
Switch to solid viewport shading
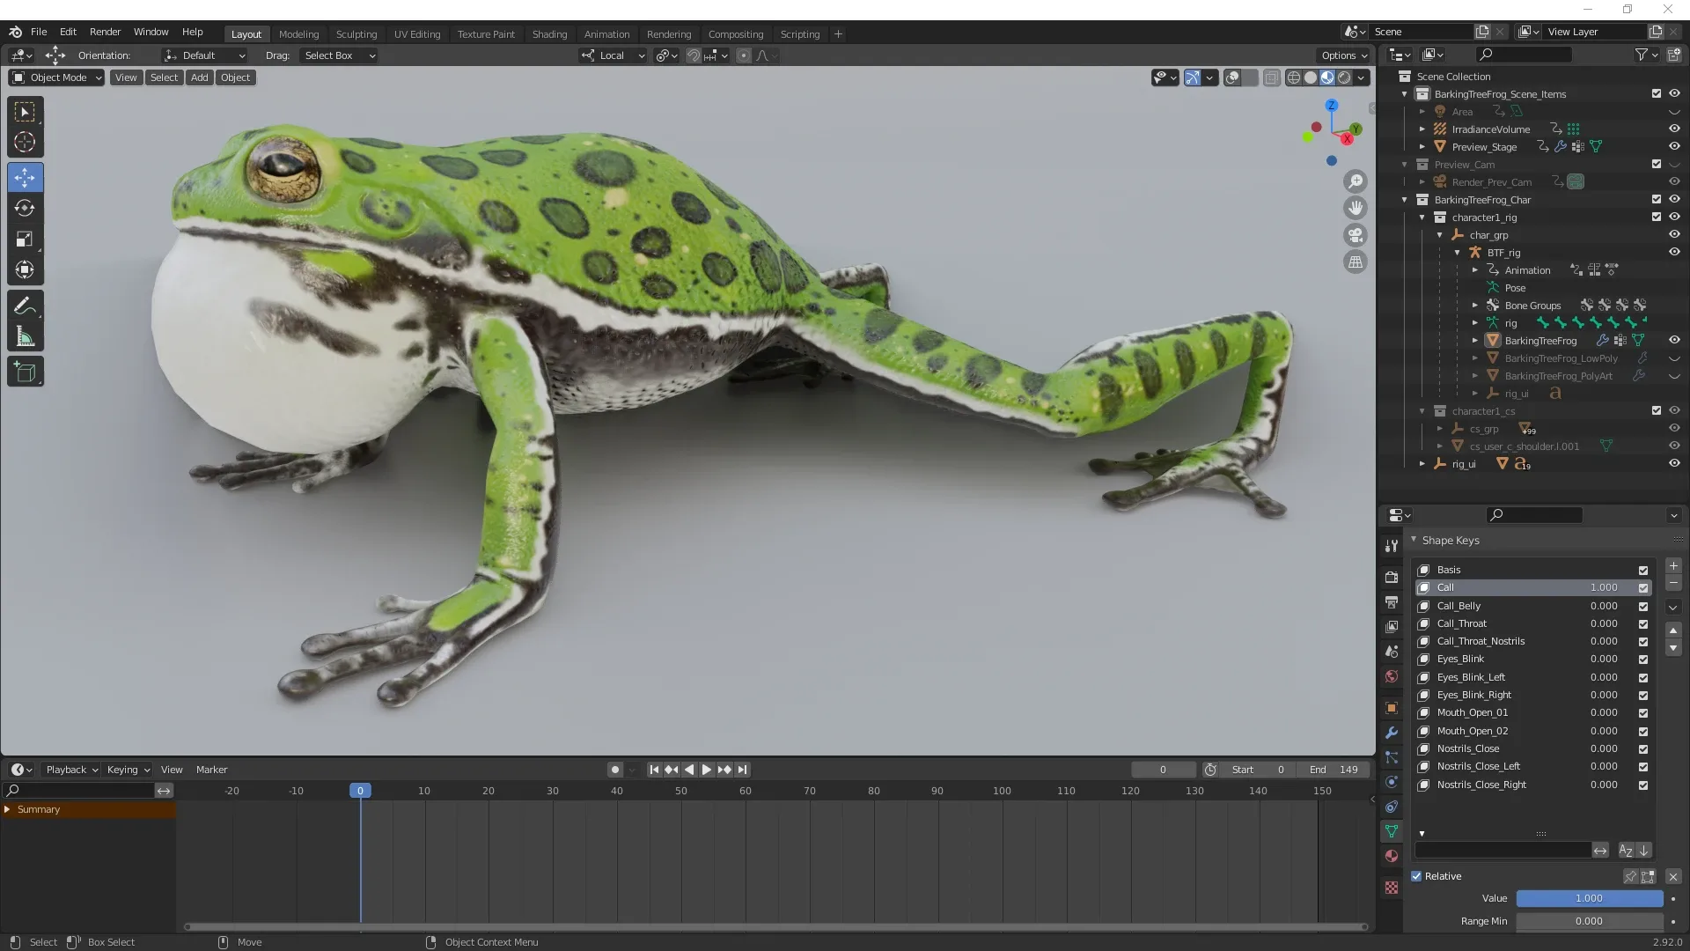(1311, 77)
